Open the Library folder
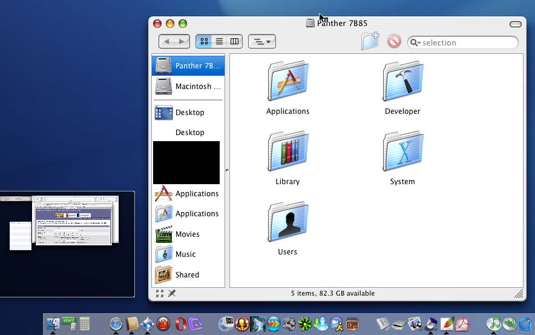 click(x=287, y=152)
